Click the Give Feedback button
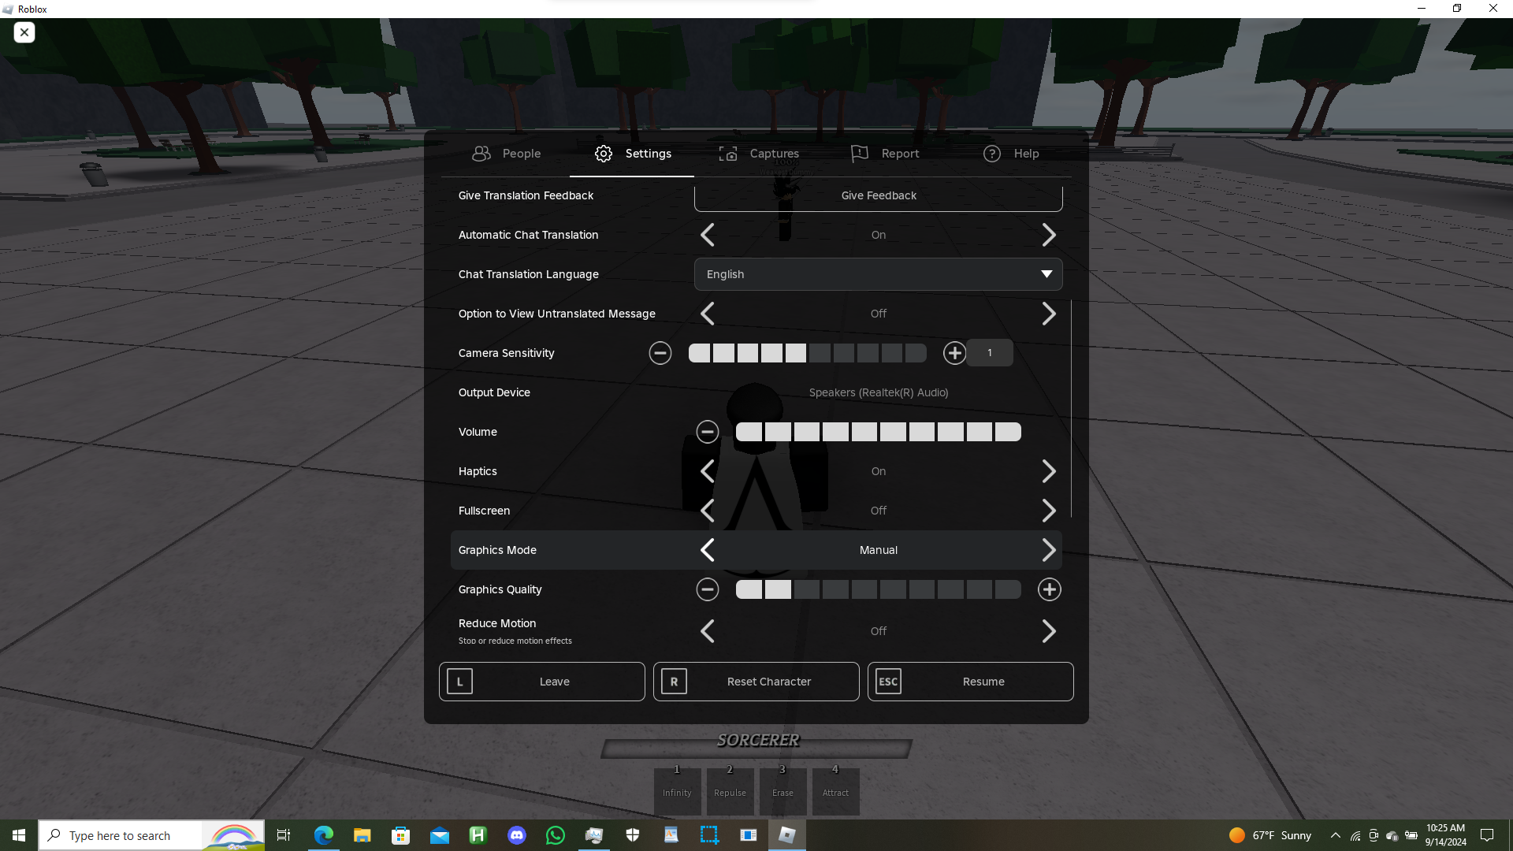The width and height of the screenshot is (1513, 851). pos(878,195)
